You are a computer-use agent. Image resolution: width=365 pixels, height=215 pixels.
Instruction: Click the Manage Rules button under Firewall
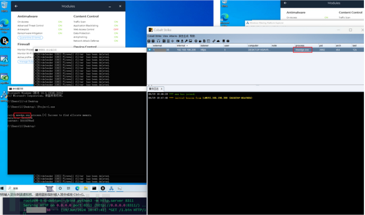pos(25,61)
